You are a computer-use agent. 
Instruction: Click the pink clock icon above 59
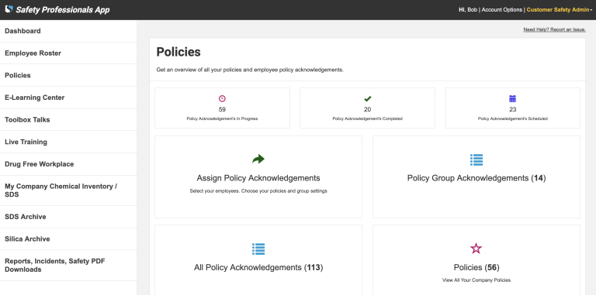point(222,98)
